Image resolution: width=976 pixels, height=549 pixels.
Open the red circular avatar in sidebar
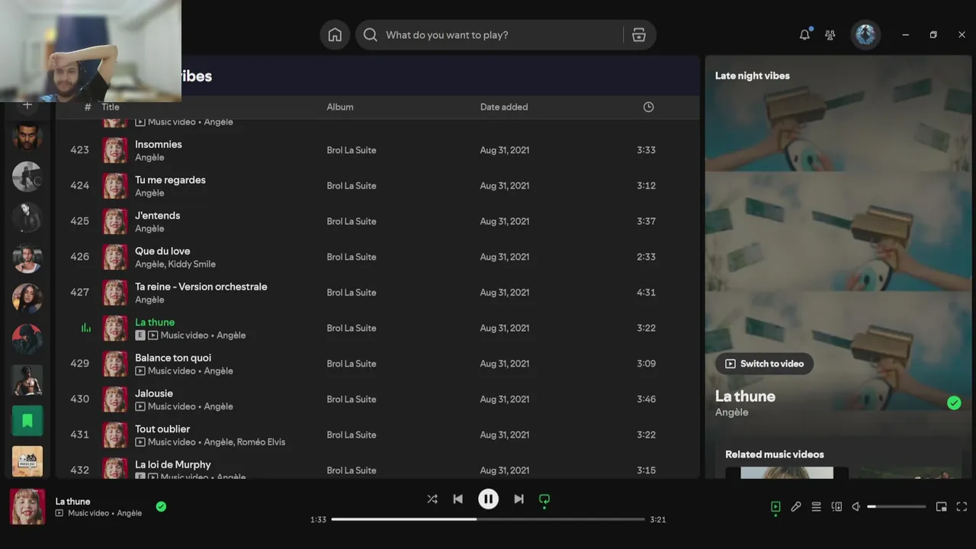click(27, 339)
